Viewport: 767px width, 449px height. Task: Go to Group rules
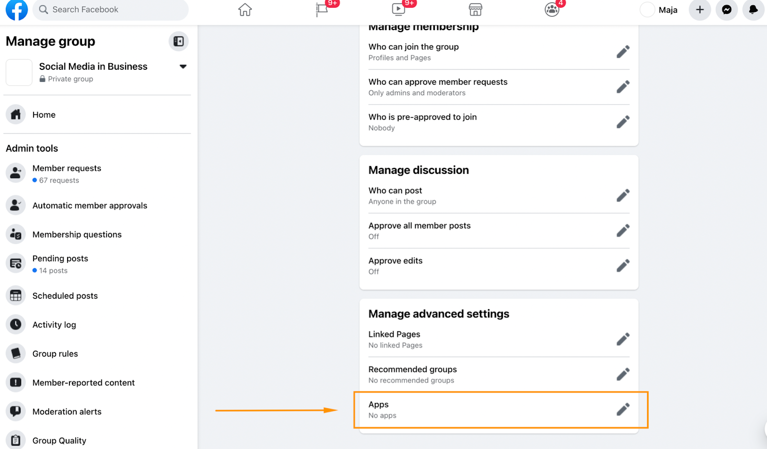[55, 354]
